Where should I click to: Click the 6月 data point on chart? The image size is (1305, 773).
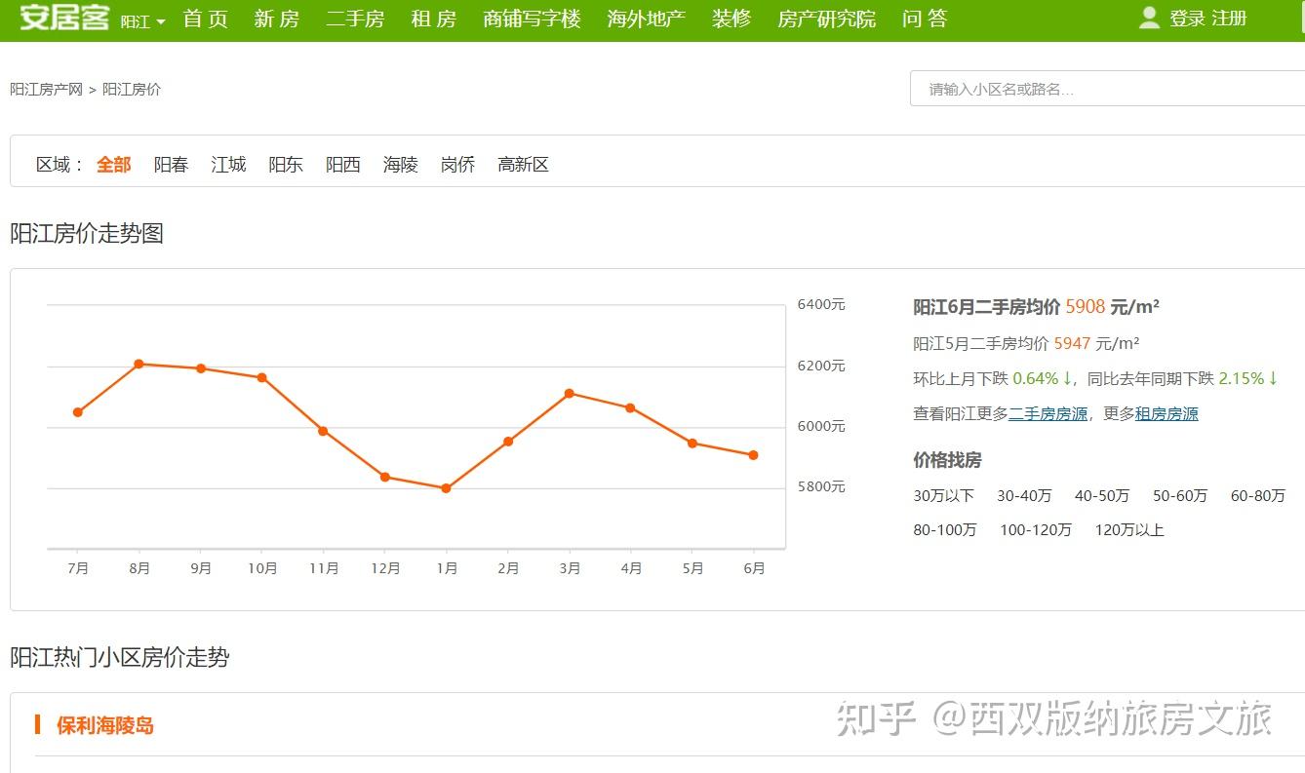point(754,455)
